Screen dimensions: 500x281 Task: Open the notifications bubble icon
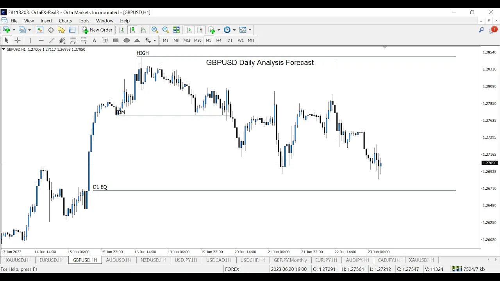[493, 30]
